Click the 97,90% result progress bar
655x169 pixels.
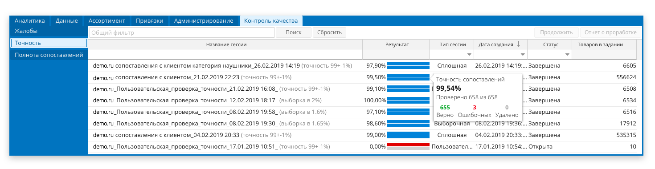pos(408,65)
